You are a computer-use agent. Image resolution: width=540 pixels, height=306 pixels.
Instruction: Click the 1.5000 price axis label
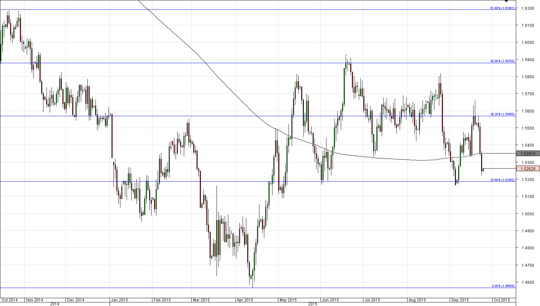pos(528,214)
